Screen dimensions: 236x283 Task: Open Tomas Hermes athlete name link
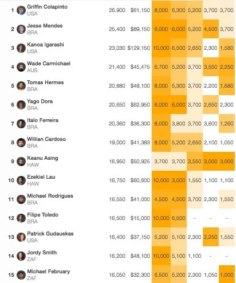pyautogui.click(x=45, y=82)
